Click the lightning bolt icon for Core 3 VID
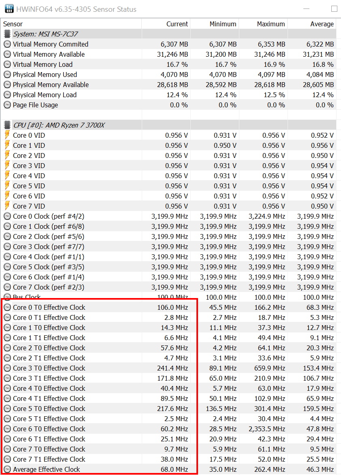341x475 pixels. [x=7, y=165]
